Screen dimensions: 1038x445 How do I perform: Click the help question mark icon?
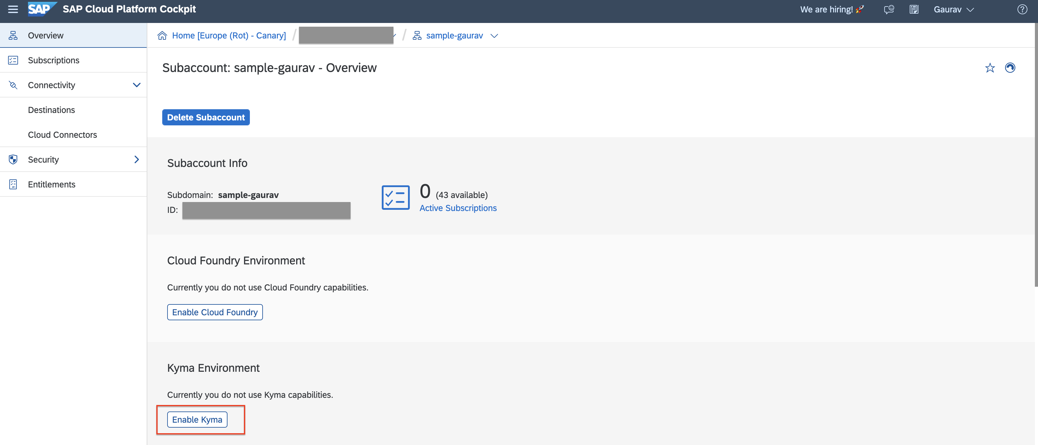click(1022, 9)
